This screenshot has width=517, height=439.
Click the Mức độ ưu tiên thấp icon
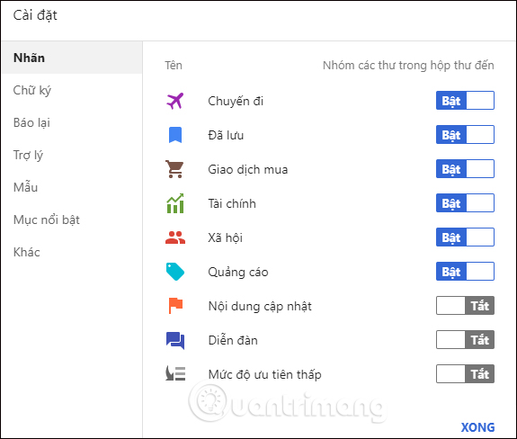point(175,373)
